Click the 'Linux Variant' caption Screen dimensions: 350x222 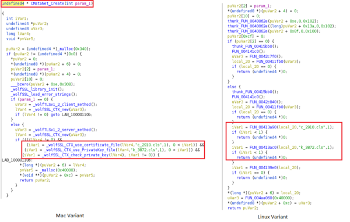[x=272, y=217]
